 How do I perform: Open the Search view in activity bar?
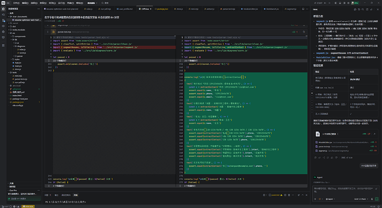(x=3, y=14)
